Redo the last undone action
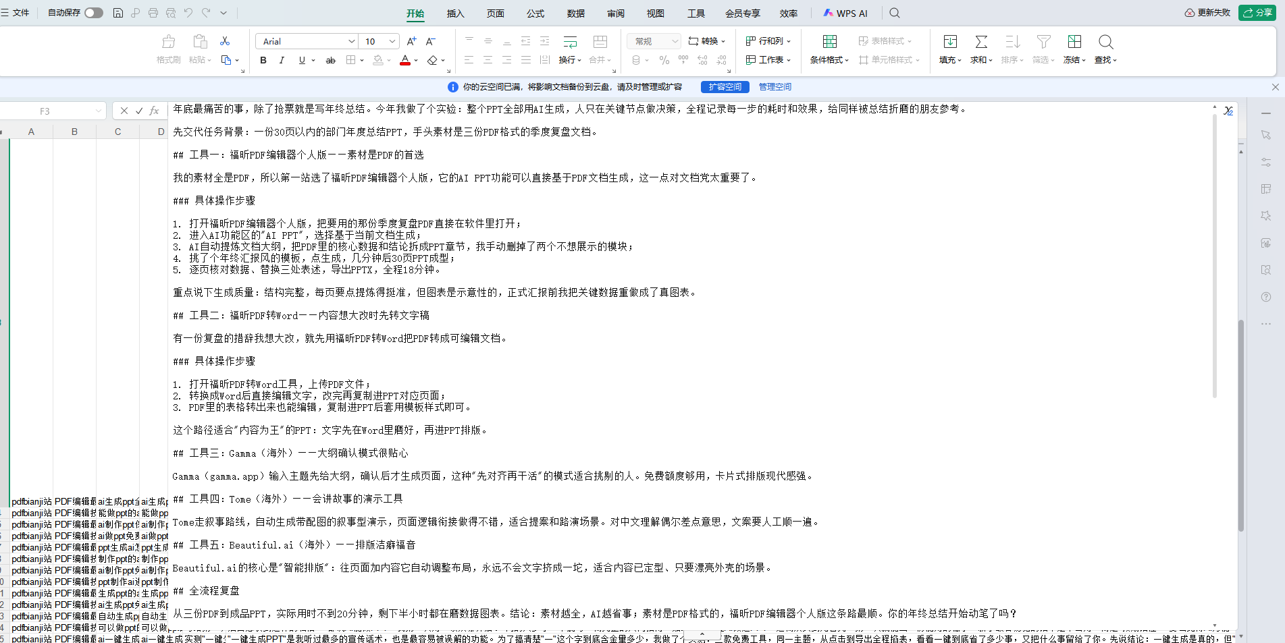This screenshot has height=643, width=1285. click(206, 13)
